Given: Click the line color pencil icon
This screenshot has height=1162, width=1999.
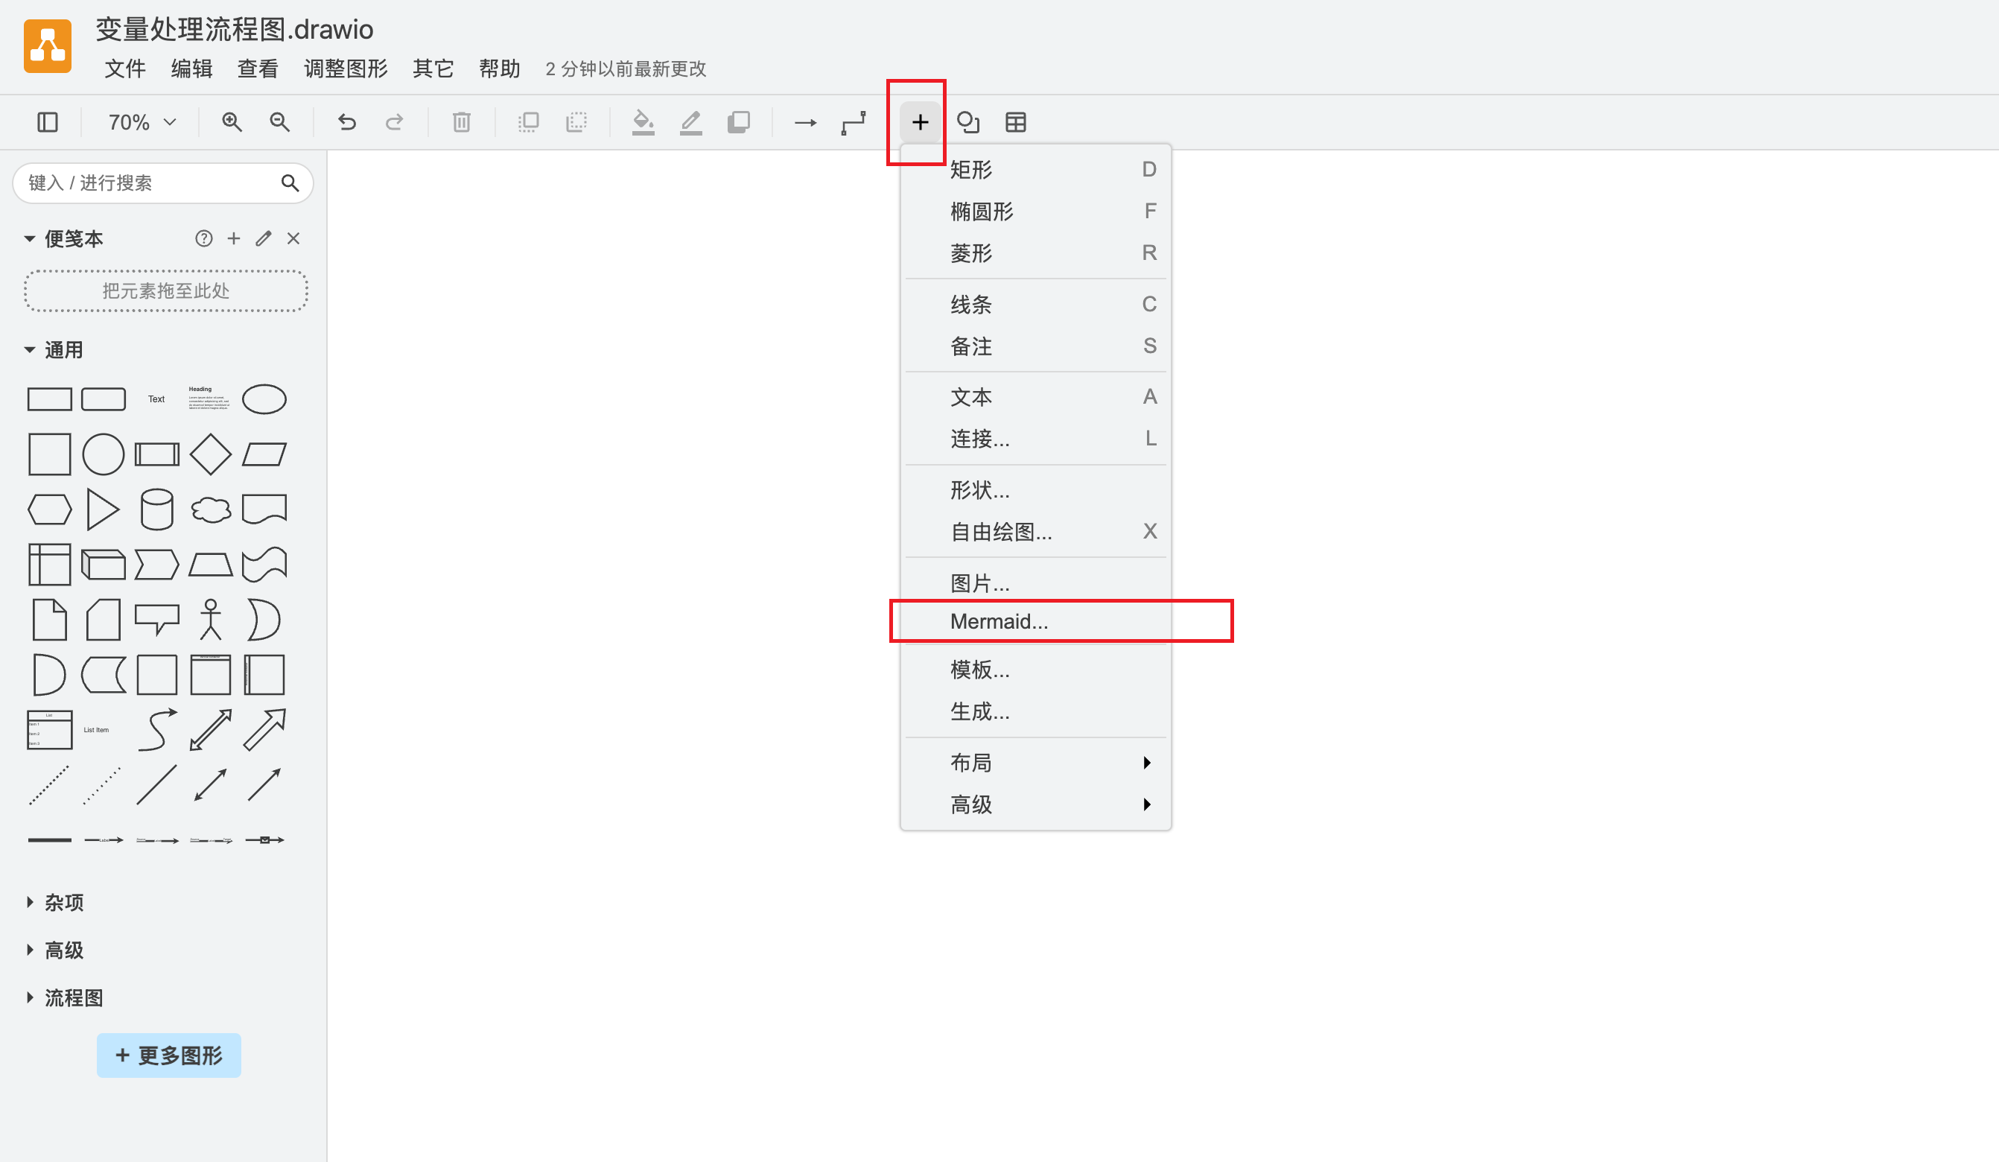Looking at the screenshot, I should pos(690,122).
